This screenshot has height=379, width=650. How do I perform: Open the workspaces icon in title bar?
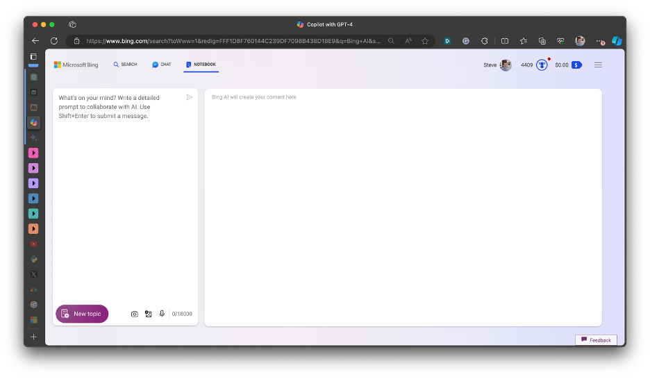72,24
